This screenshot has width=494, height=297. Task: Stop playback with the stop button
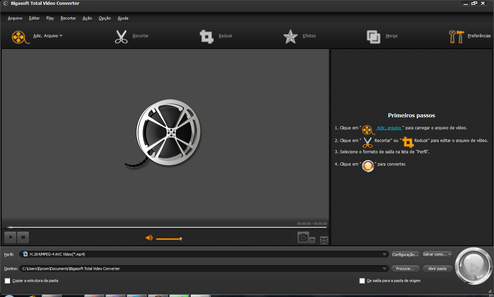point(23,237)
